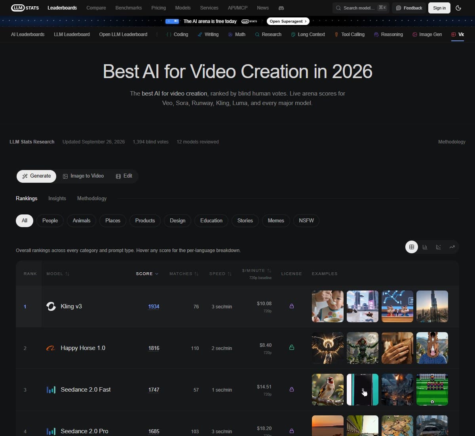475x436 pixels.
Task: Filter by People category
Action: click(x=50, y=220)
